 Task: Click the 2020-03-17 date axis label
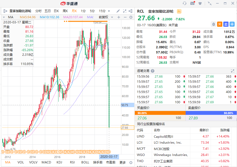click(109, 157)
